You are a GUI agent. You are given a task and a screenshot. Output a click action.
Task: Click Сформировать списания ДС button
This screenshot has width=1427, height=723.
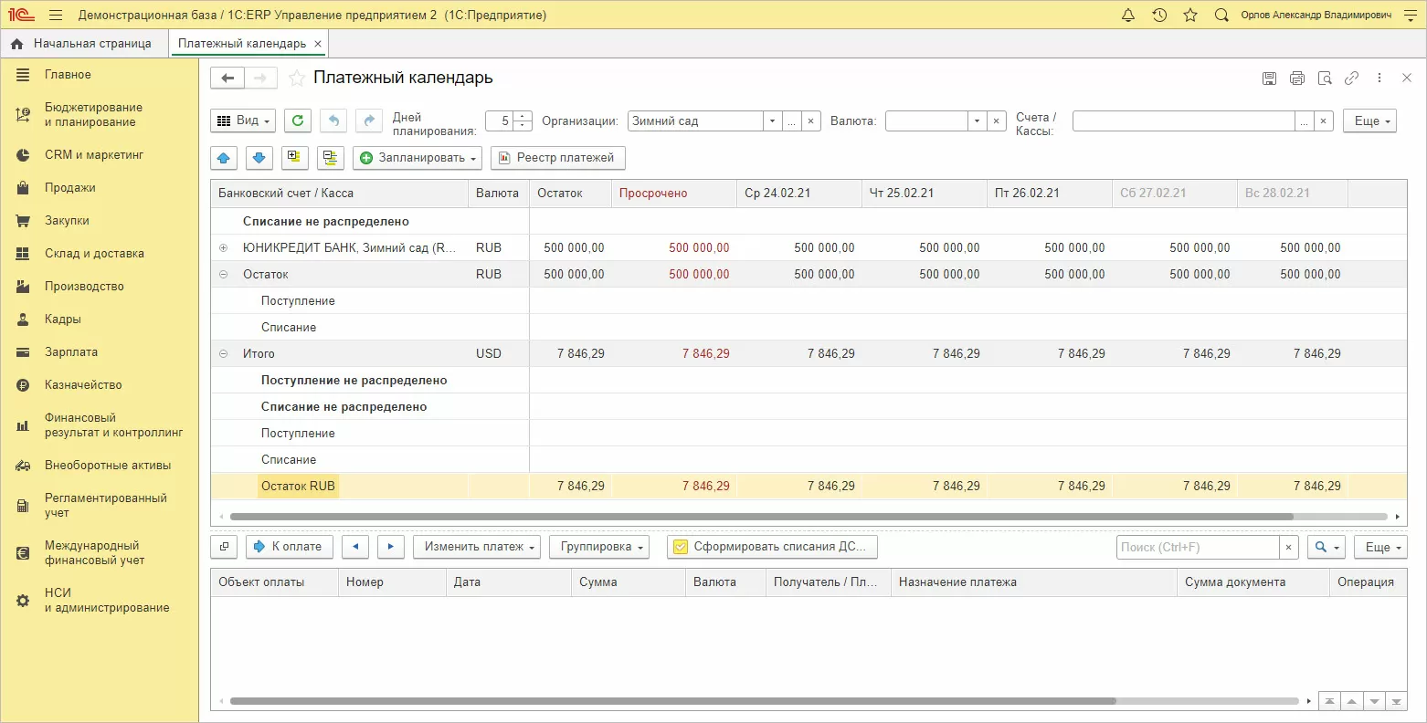(x=772, y=547)
